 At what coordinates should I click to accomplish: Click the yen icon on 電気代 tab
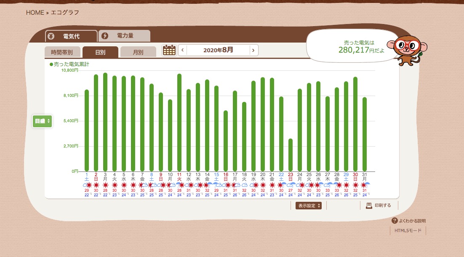tap(51, 36)
